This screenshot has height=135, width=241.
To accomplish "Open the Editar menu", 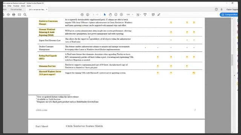I will (x=9, y=6).
